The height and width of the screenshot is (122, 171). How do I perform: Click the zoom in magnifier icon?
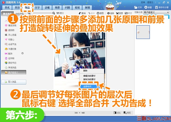pyautogui.click(x=54, y=13)
